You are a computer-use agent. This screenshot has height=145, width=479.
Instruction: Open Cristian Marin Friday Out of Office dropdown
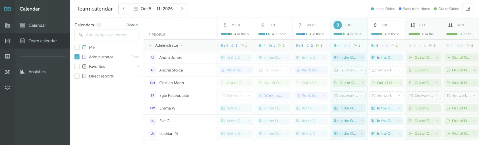point(386,83)
